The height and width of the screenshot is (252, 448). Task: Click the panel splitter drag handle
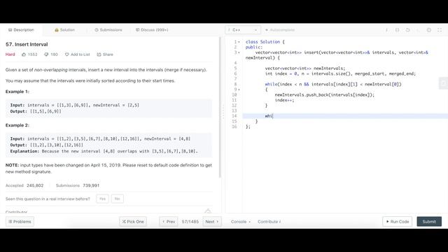tap(223, 112)
